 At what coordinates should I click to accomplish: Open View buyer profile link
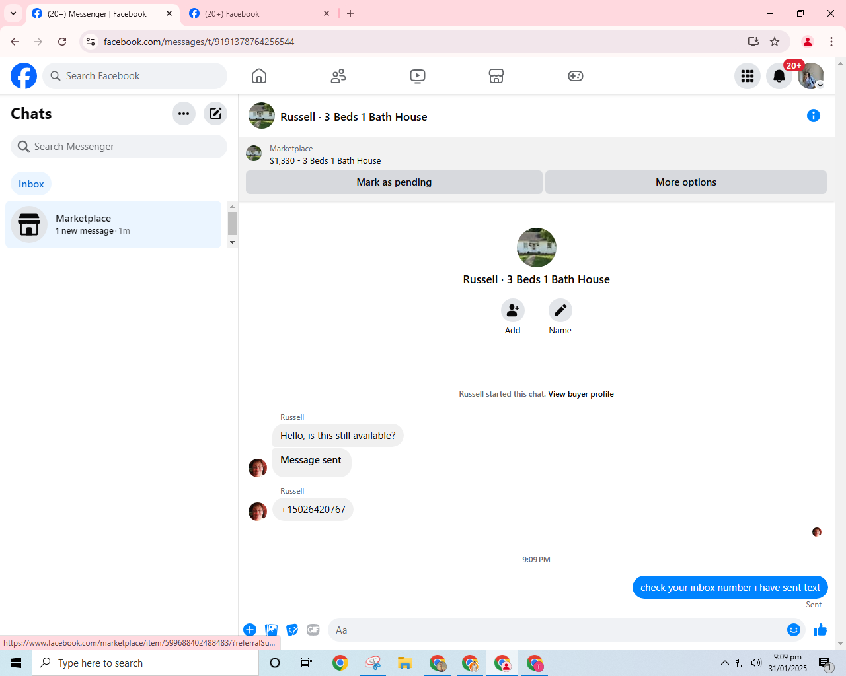581,394
